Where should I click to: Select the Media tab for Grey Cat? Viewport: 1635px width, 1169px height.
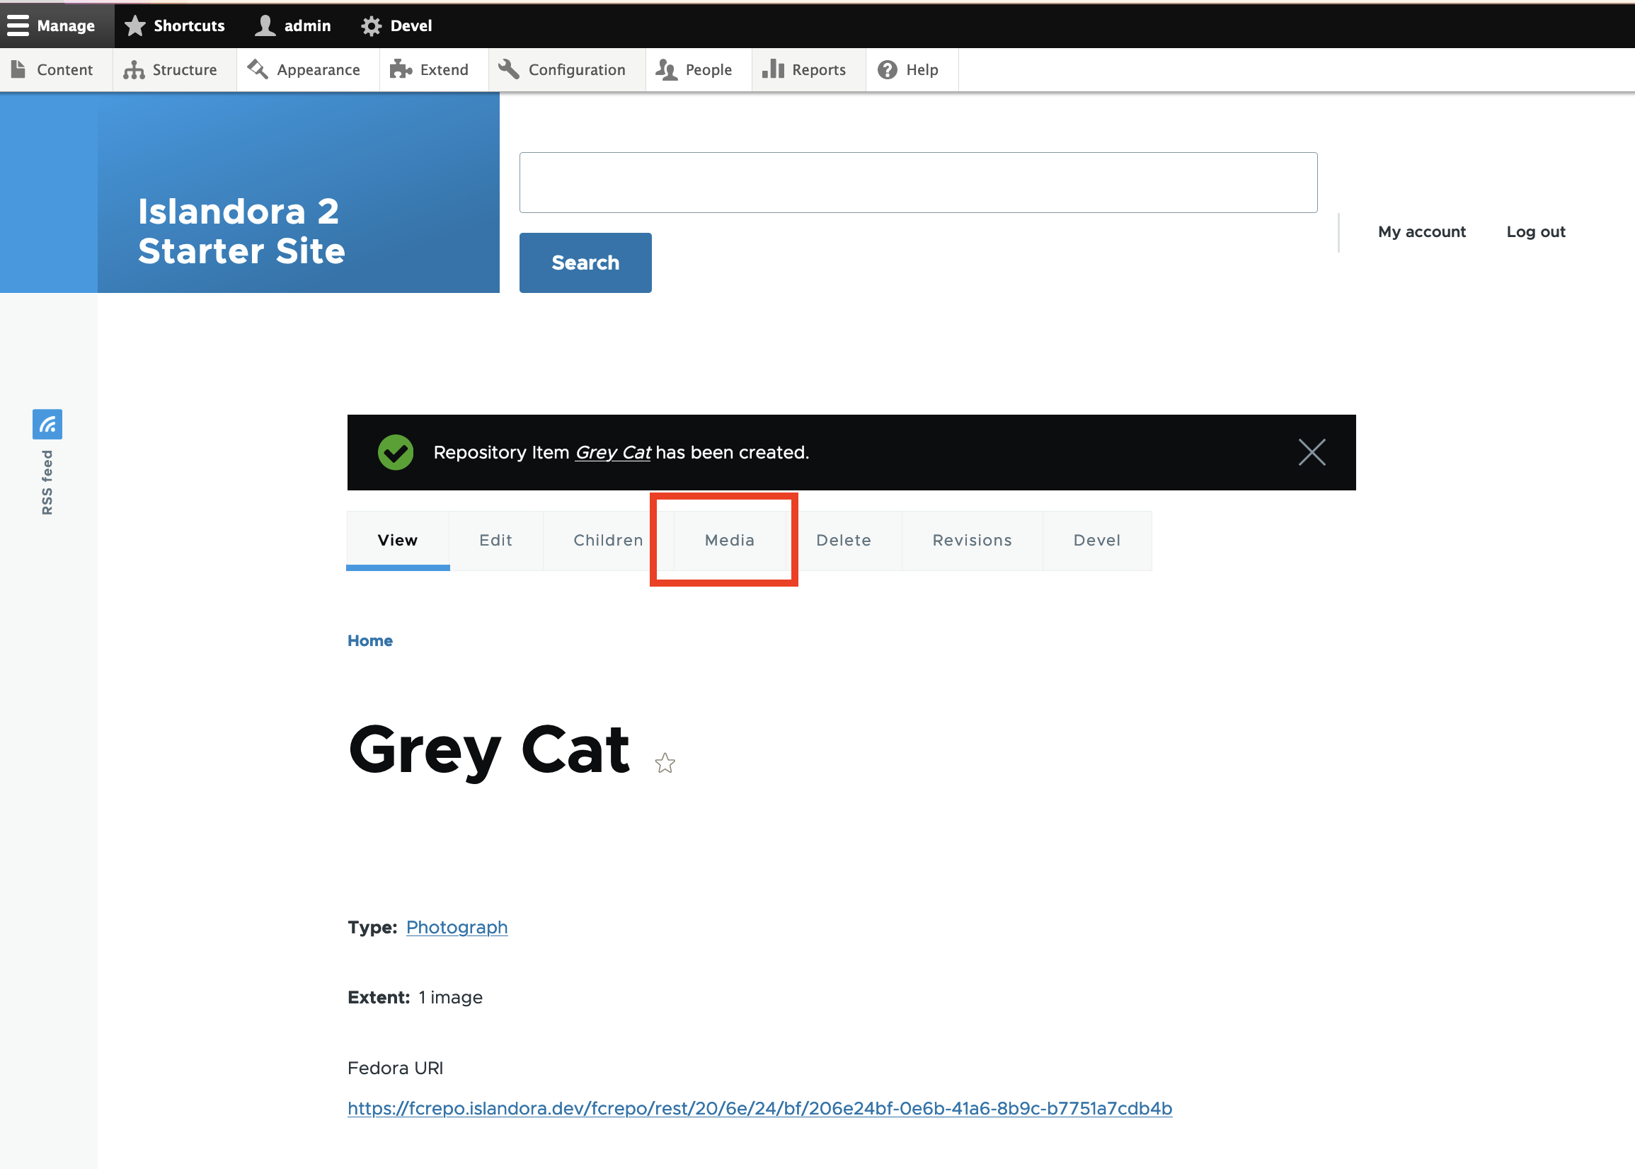pyautogui.click(x=728, y=540)
